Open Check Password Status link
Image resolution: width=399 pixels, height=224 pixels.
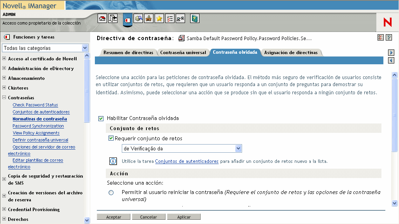coord(36,105)
